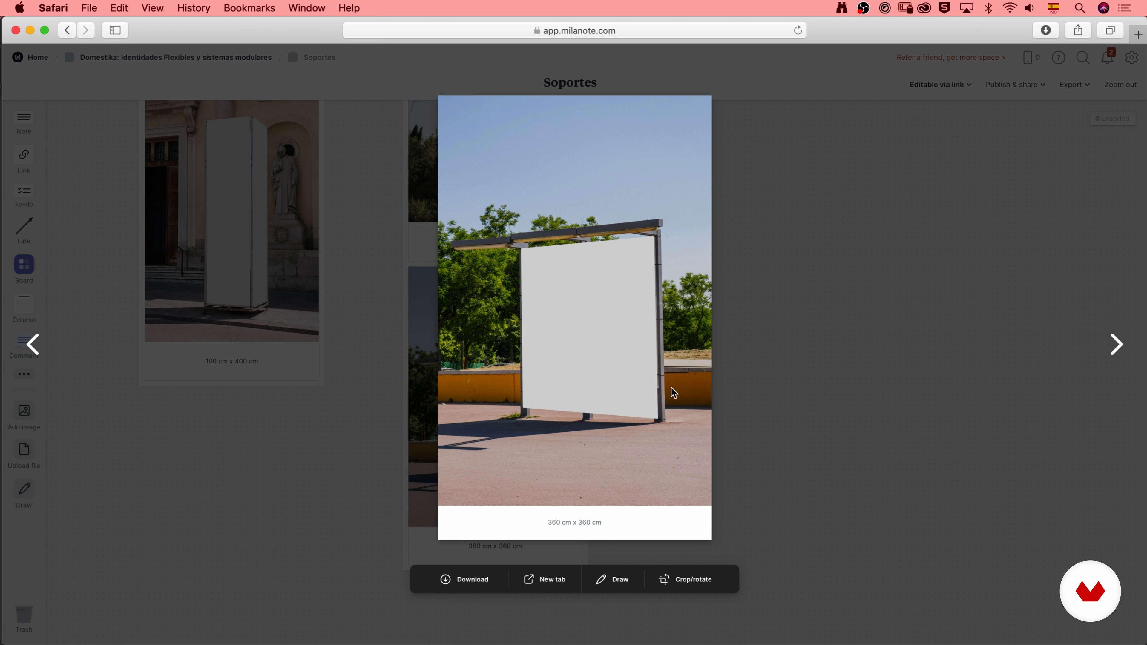The width and height of the screenshot is (1147, 645).
Task: Download the image from bottom toolbar
Action: (x=464, y=579)
